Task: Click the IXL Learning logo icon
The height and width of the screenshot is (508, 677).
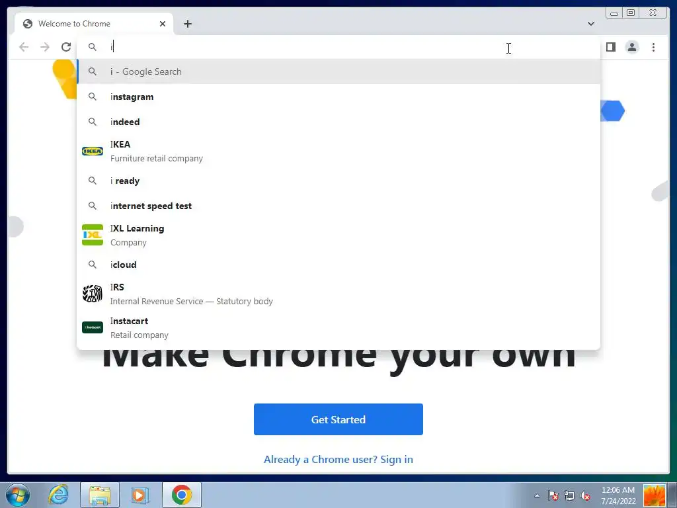Action: [93, 235]
